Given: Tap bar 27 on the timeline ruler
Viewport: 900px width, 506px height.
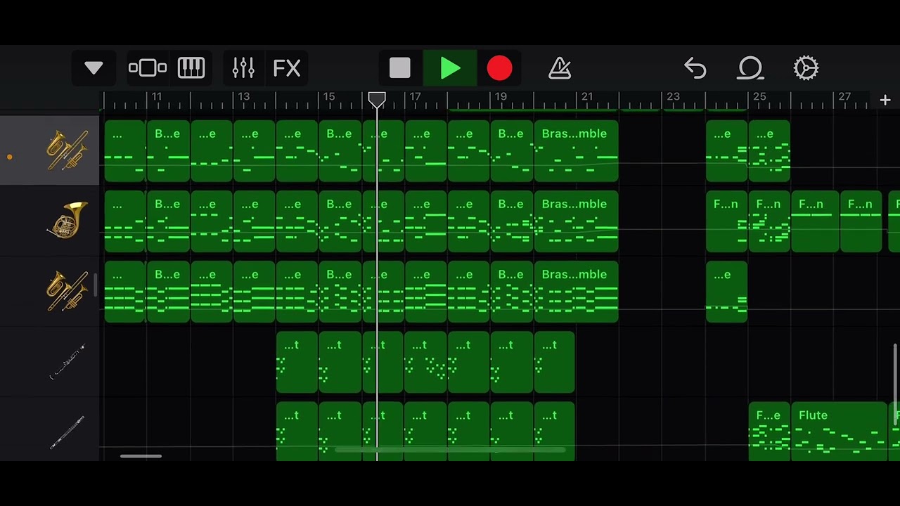Looking at the screenshot, I should tap(844, 96).
